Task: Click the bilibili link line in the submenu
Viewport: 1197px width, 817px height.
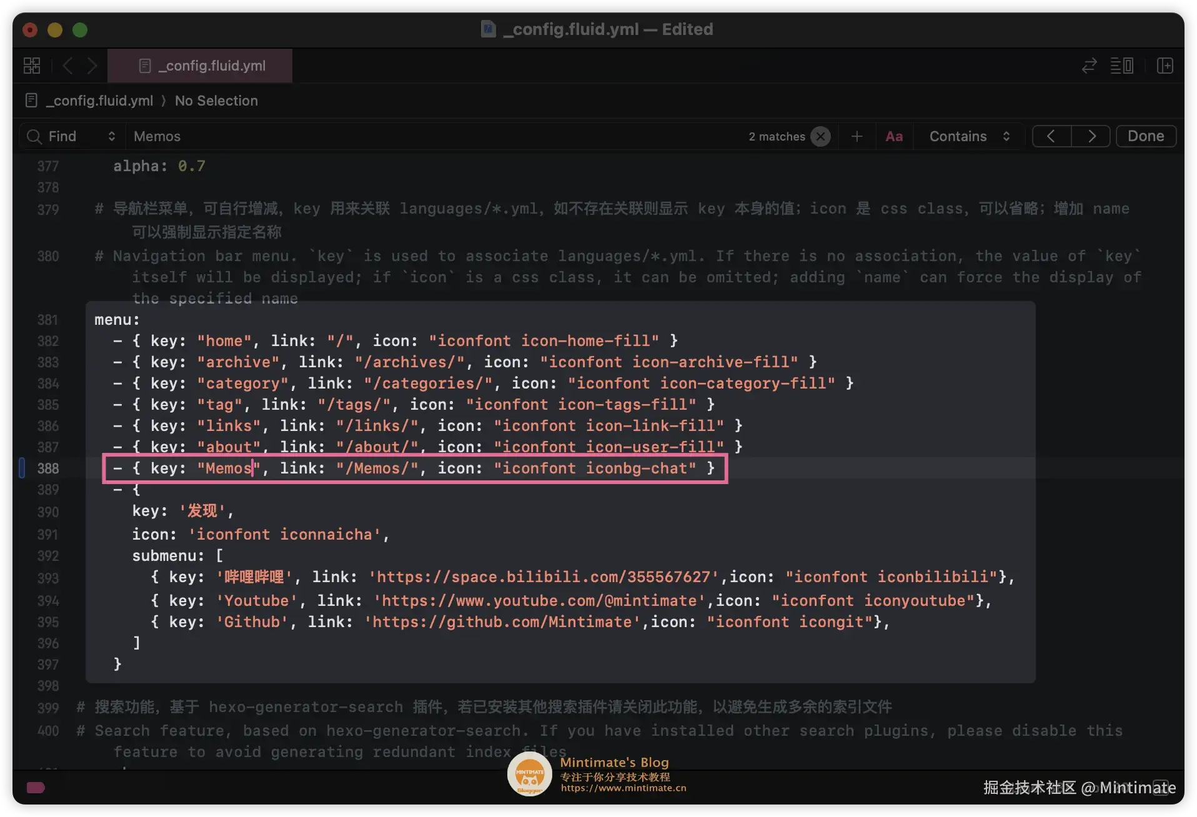Action: (x=582, y=577)
